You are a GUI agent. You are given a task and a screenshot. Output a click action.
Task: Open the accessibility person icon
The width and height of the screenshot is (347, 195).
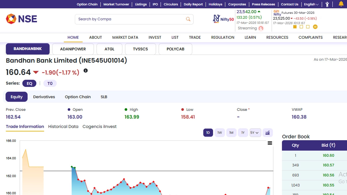point(327,4)
